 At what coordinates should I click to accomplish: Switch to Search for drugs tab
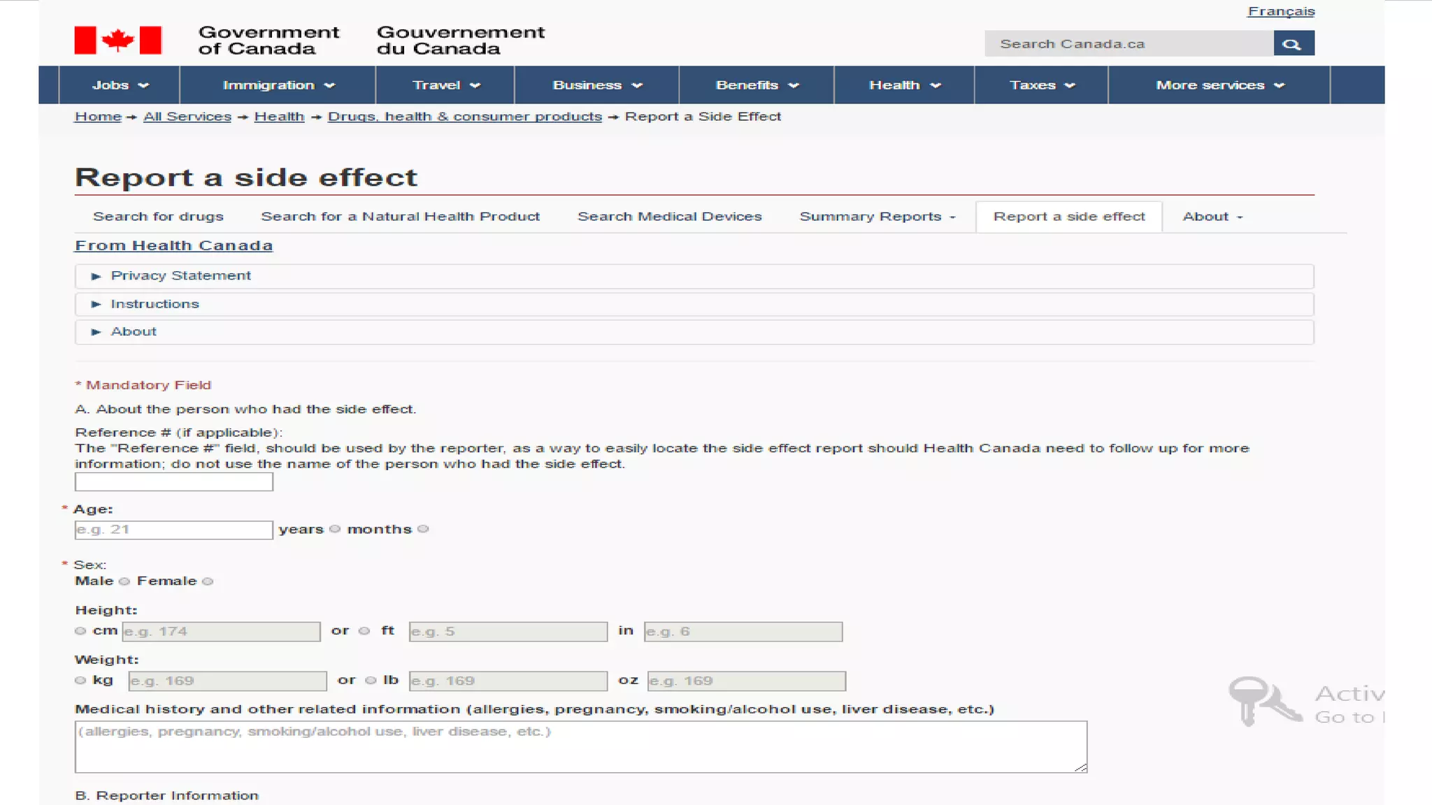coord(158,217)
